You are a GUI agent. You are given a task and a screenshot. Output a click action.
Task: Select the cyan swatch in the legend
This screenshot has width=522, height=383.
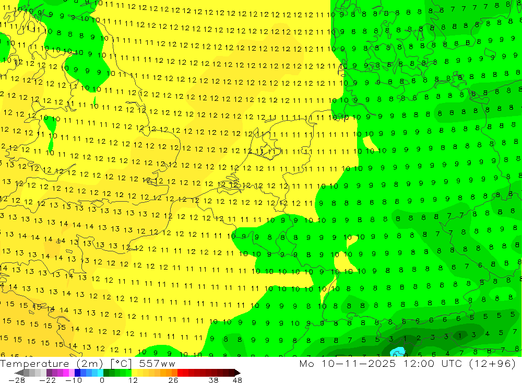click(x=100, y=373)
